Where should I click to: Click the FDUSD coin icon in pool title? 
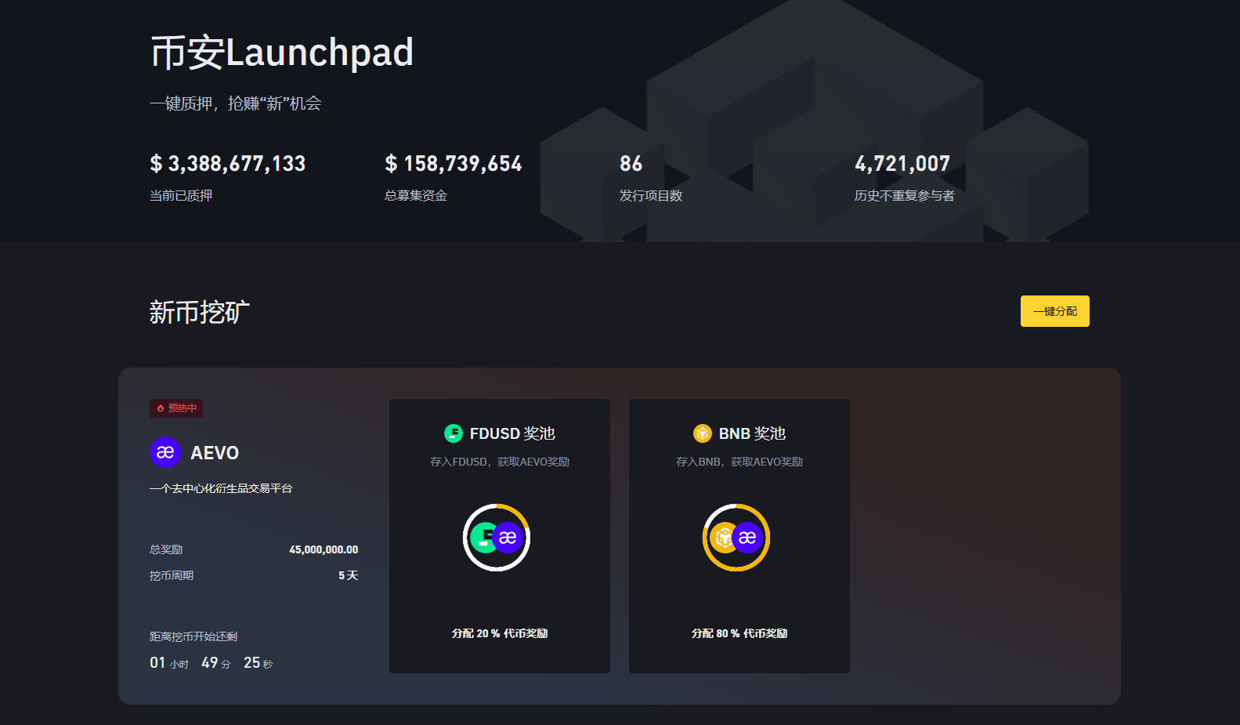[x=454, y=433]
